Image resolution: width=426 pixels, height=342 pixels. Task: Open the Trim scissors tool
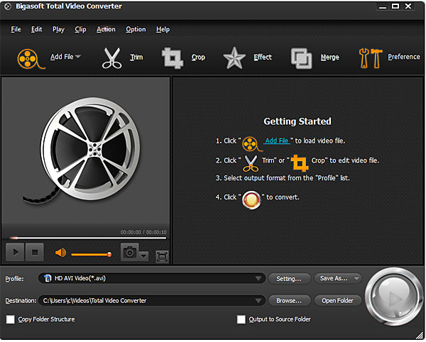click(111, 57)
